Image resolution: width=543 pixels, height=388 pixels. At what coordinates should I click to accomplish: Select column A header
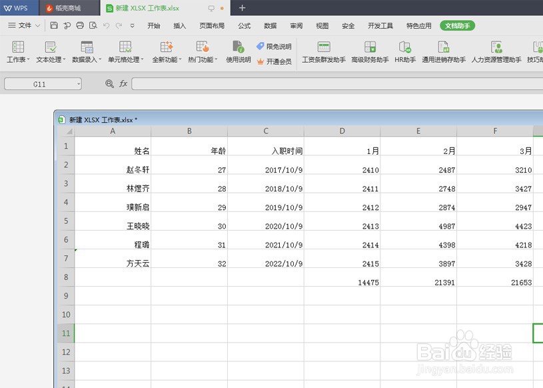113,131
